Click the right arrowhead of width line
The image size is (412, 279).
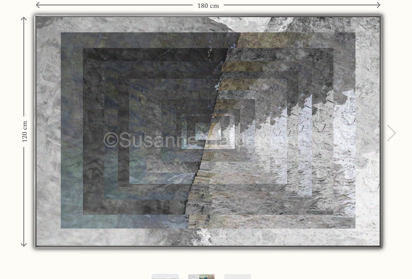[379, 5]
